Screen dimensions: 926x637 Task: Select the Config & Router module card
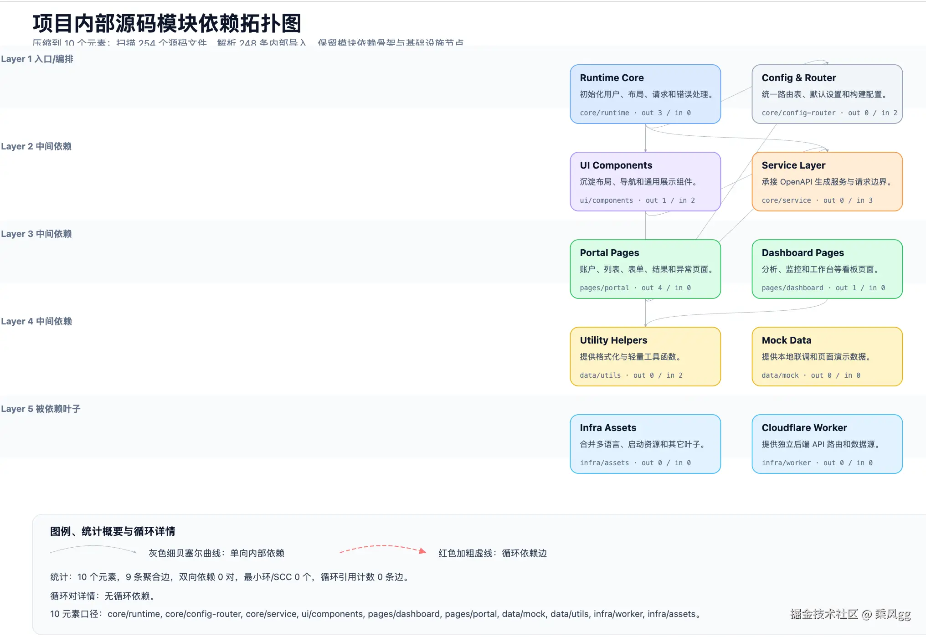tap(827, 94)
